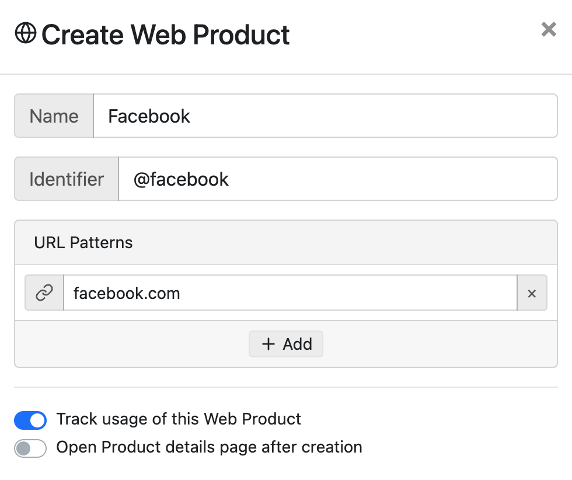Enable Open Product details page after creation
This screenshot has width=572, height=480.
click(30, 448)
